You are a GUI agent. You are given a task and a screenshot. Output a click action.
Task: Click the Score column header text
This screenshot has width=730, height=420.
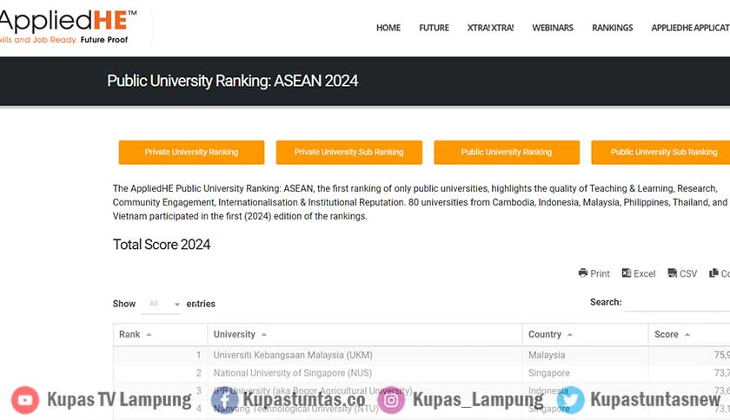(x=667, y=334)
